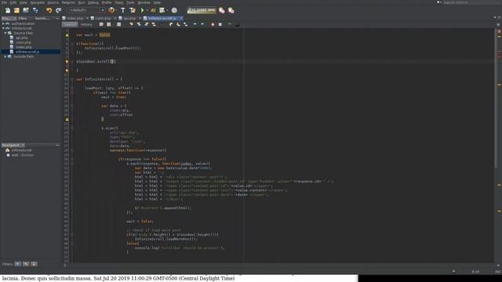The height and width of the screenshot is (282, 502).
Task: Click the Find Selection editor icon
Action: click(x=131, y=24)
